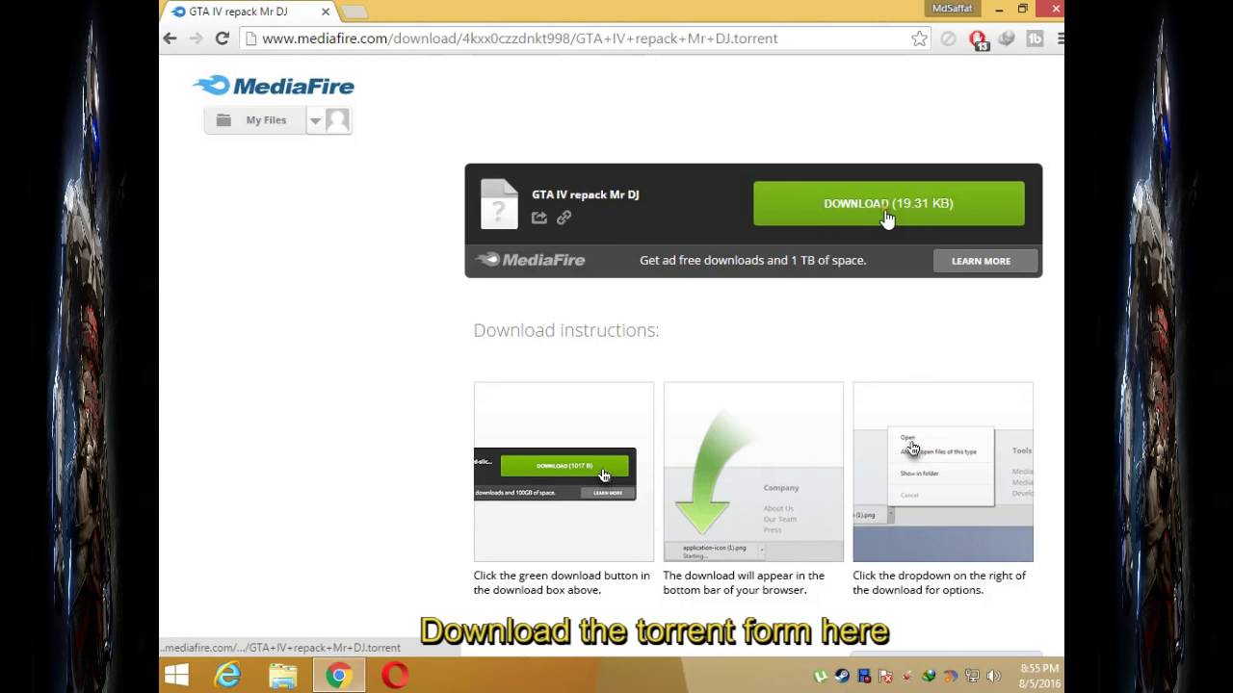
Task: Click the gray balloon extension icon
Action: coord(1007,39)
